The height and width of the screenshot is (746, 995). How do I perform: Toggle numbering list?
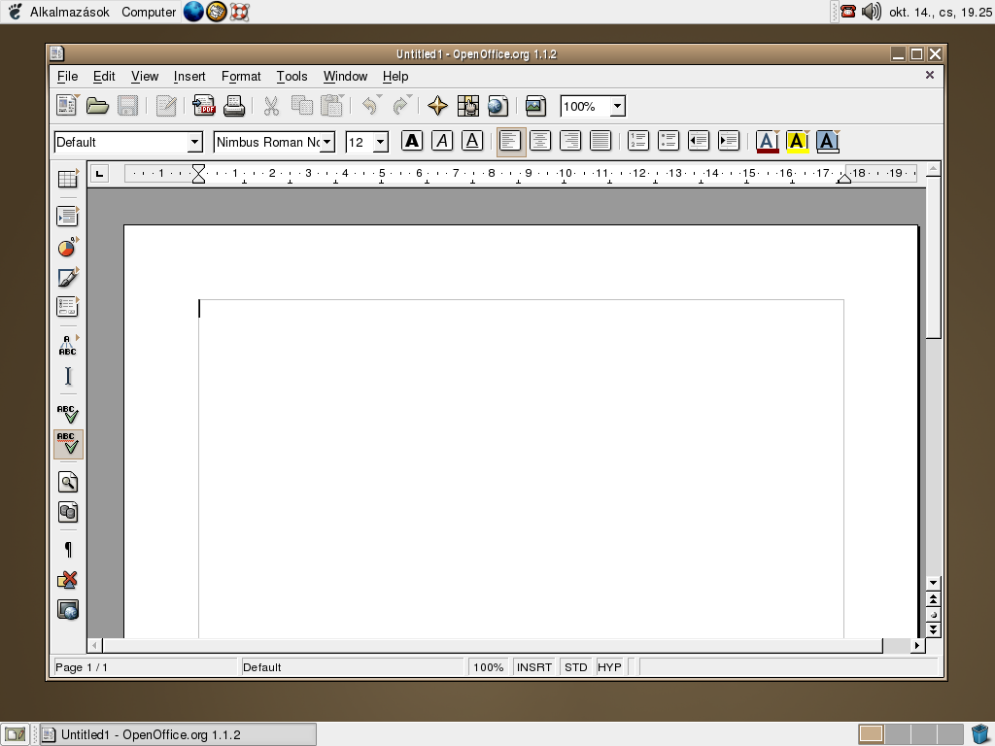click(638, 141)
